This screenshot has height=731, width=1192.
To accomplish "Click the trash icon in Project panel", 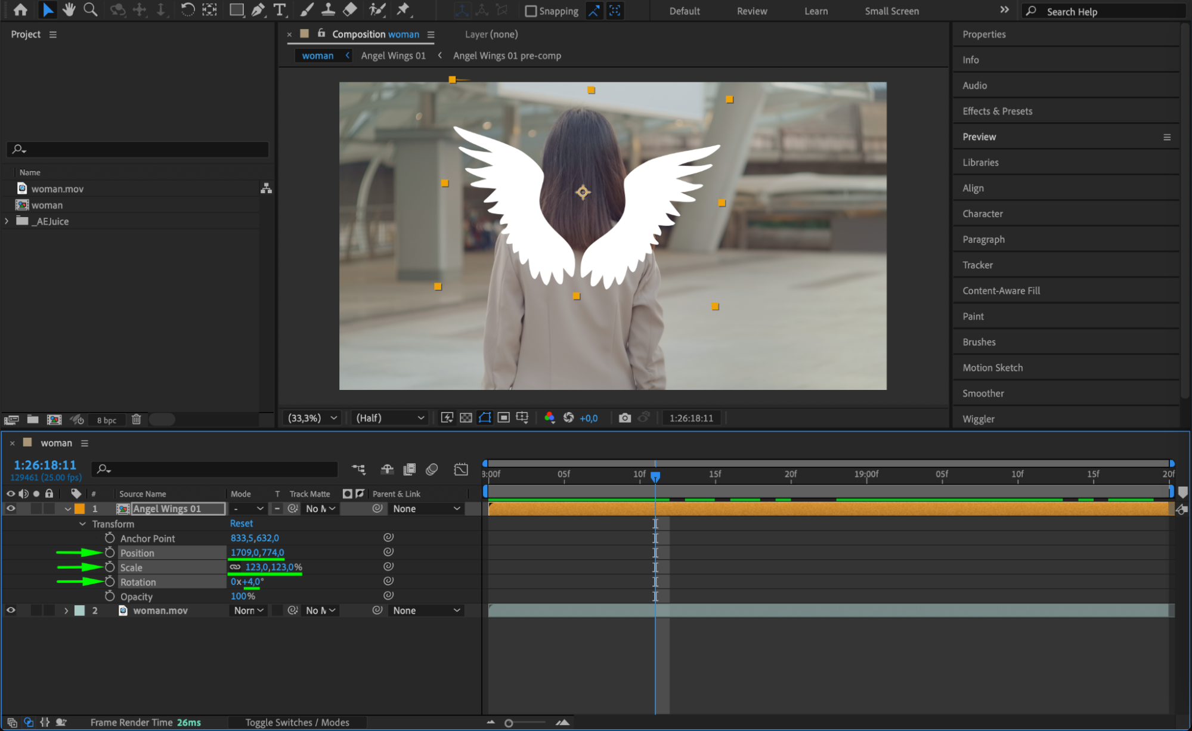I will click(136, 419).
